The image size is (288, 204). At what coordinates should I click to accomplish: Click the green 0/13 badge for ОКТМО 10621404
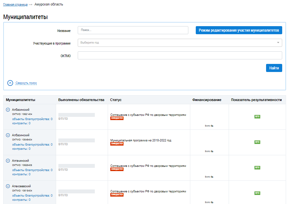pyautogui.click(x=257, y=117)
